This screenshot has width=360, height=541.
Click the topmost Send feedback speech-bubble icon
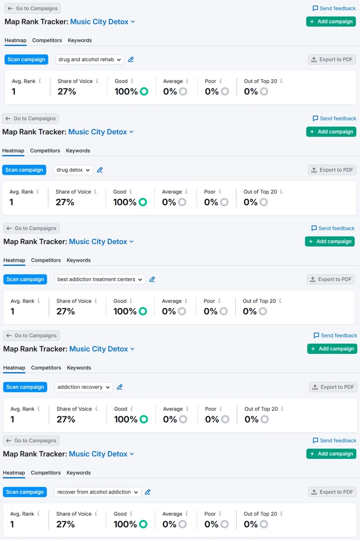tap(315, 8)
